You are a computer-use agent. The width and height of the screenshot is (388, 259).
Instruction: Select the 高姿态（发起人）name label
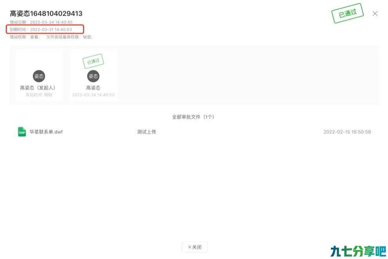(38, 88)
